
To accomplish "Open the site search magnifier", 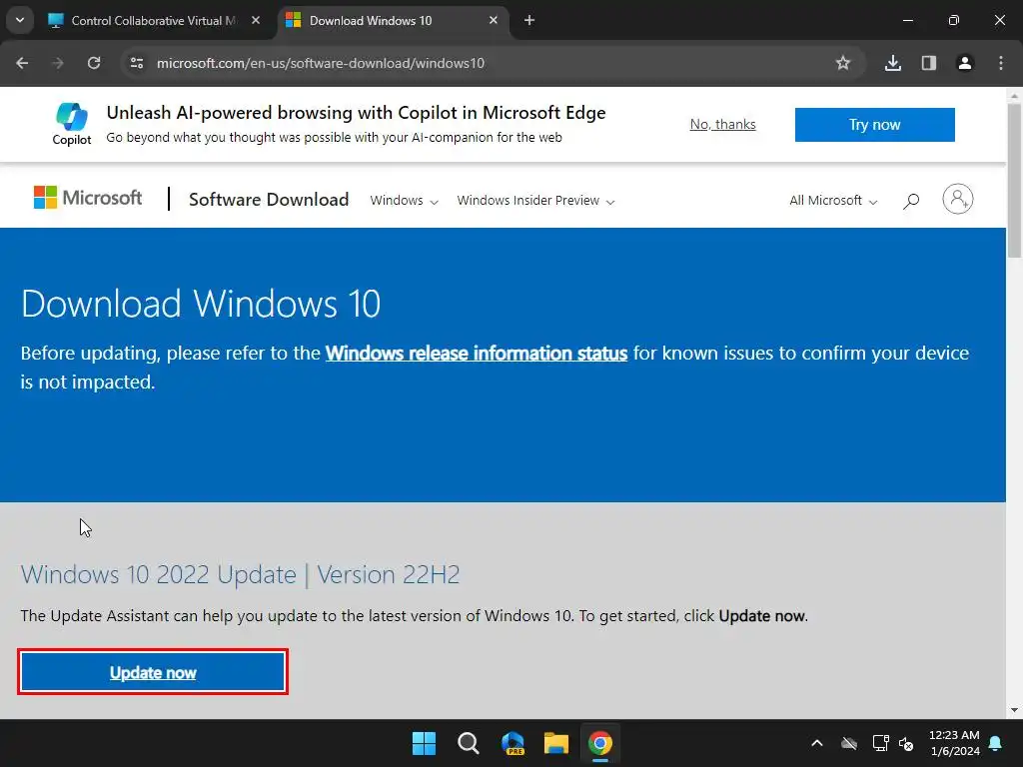I will click(x=911, y=200).
